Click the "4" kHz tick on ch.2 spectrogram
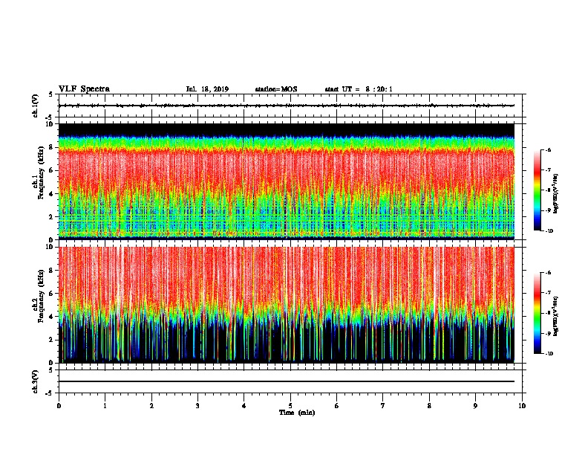Image resolution: width=588 pixels, height=455 pixels. click(x=52, y=317)
